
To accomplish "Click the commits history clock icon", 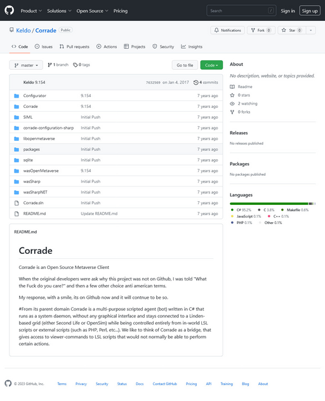I will pyautogui.click(x=196, y=82).
